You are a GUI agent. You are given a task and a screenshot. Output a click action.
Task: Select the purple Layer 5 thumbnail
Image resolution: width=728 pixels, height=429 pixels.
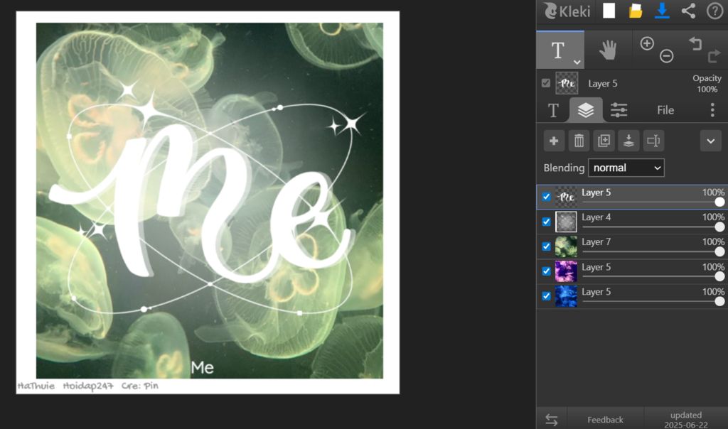tap(566, 271)
